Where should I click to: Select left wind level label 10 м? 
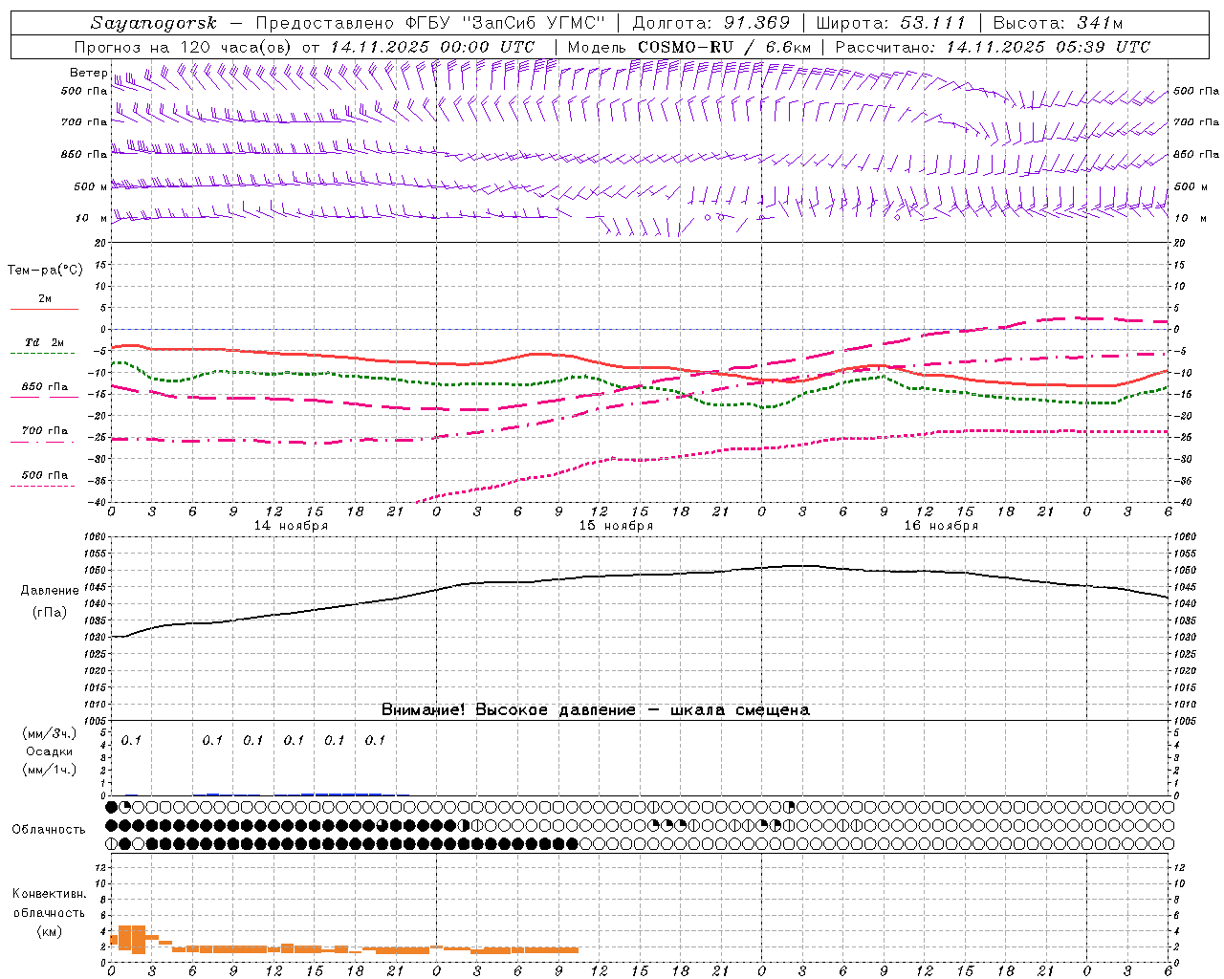coord(91,218)
